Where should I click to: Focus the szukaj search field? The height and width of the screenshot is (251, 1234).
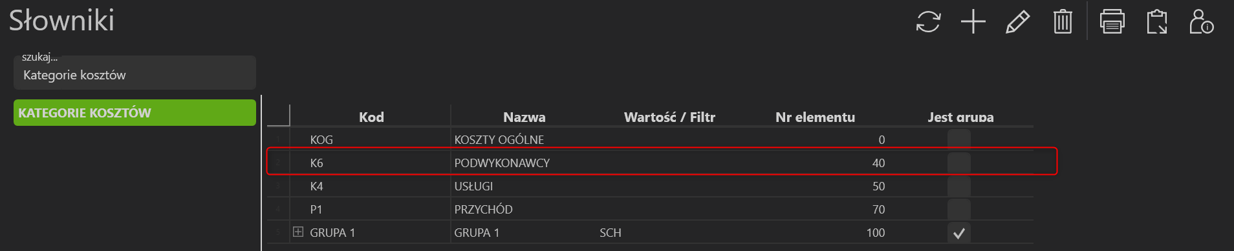135,72
